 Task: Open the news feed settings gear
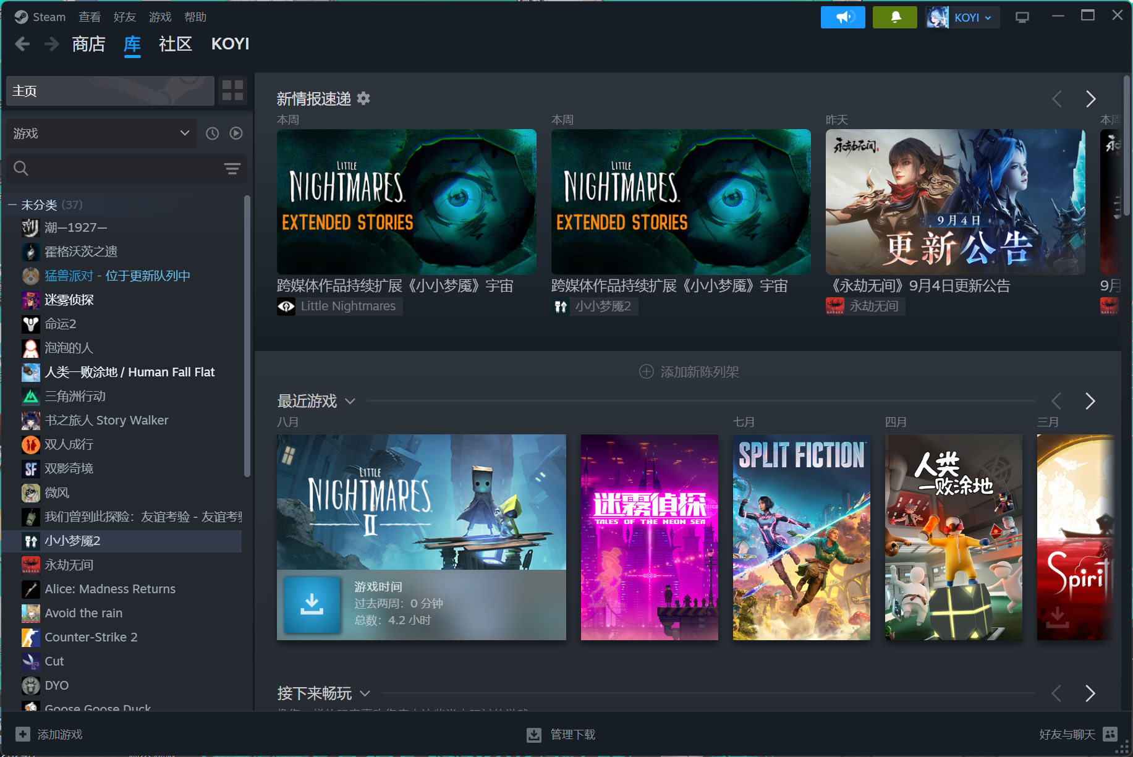click(x=363, y=98)
